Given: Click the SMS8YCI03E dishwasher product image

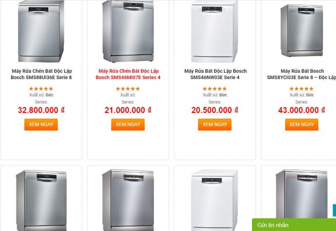Looking at the screenshot, I should [302, 32].
